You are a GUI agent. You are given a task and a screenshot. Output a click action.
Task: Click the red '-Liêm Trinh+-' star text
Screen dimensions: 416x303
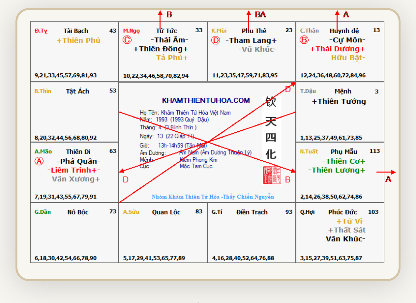click(x=74, y=170)
